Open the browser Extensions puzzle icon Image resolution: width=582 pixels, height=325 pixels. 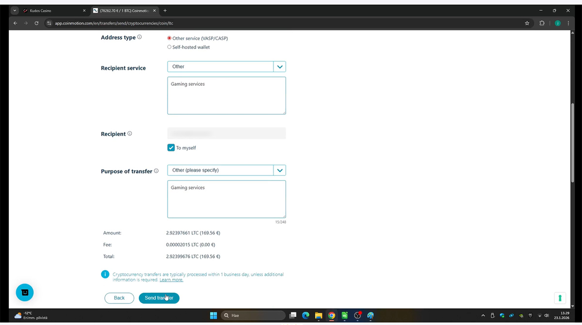click(542, 23)
